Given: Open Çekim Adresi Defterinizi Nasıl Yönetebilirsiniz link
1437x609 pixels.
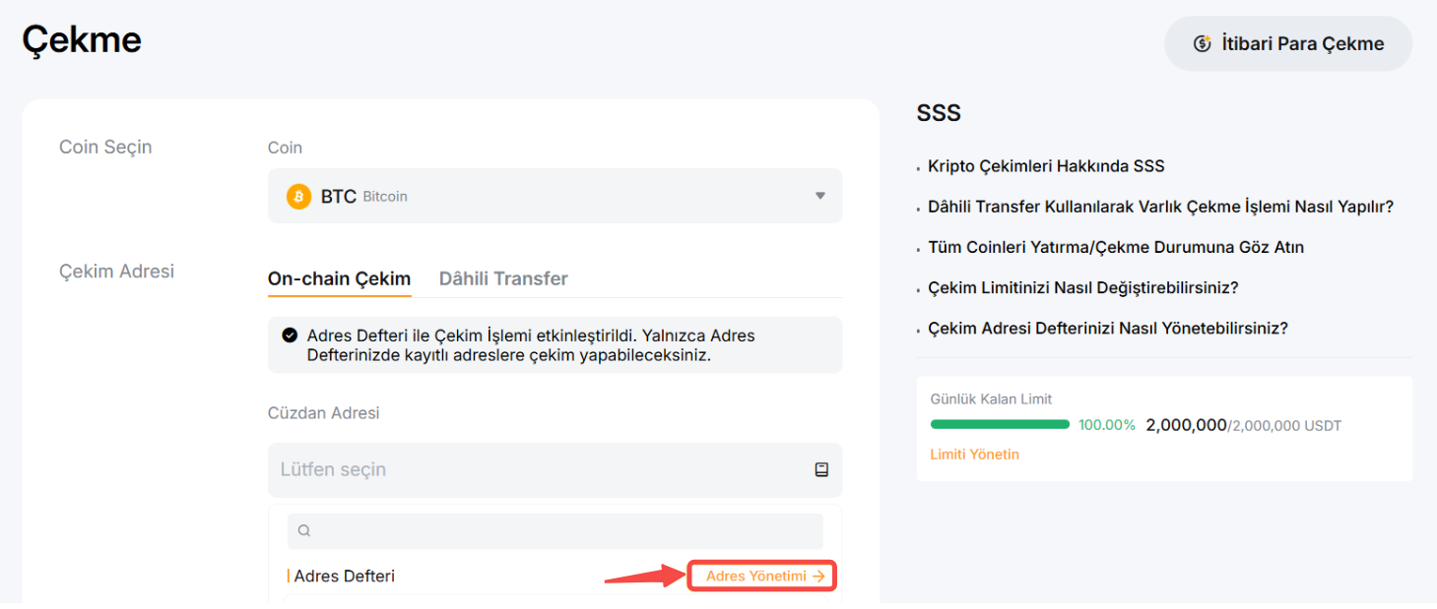Looking at the screenshot, I should 1108,329.
